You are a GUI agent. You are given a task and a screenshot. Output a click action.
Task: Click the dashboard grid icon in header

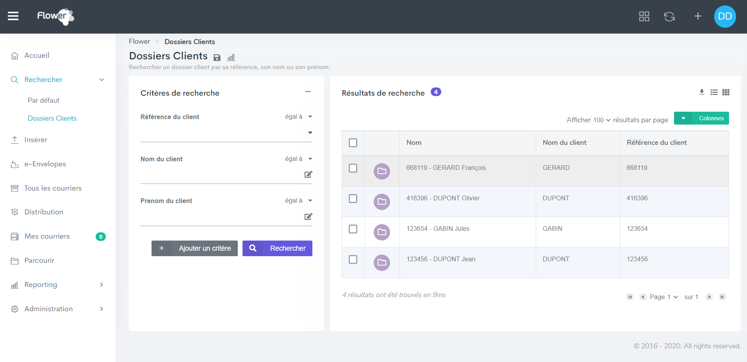click(644, 16)
